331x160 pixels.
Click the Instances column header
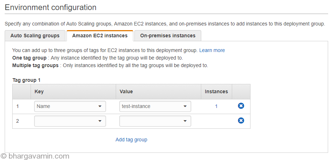(x=216, y=91)
